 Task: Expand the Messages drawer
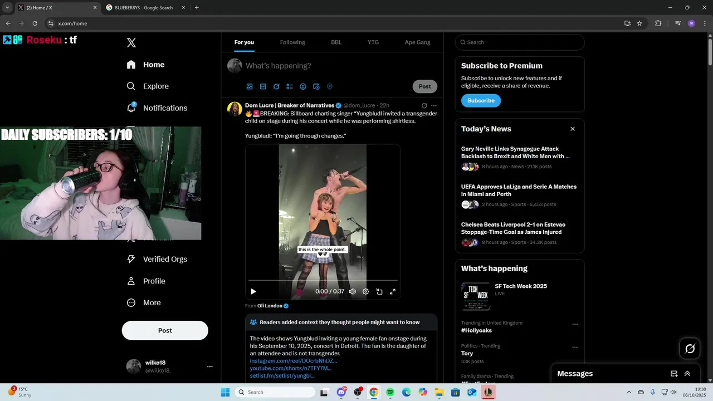coord(687,374)
